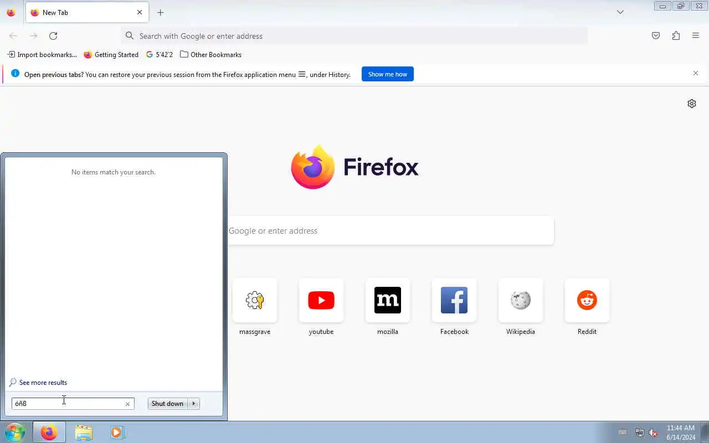Select the New Tab tab
The height and width of the screenshot is (443, 709).
87,12
